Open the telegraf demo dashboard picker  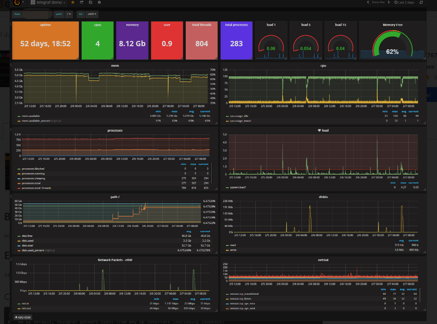(48, 3)
